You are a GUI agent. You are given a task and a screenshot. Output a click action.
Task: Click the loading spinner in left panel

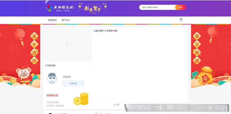click(x=67, y=44)
